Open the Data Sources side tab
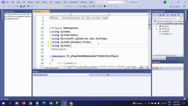The width and height of the screenshot is (188, 106). click(2, 15)
